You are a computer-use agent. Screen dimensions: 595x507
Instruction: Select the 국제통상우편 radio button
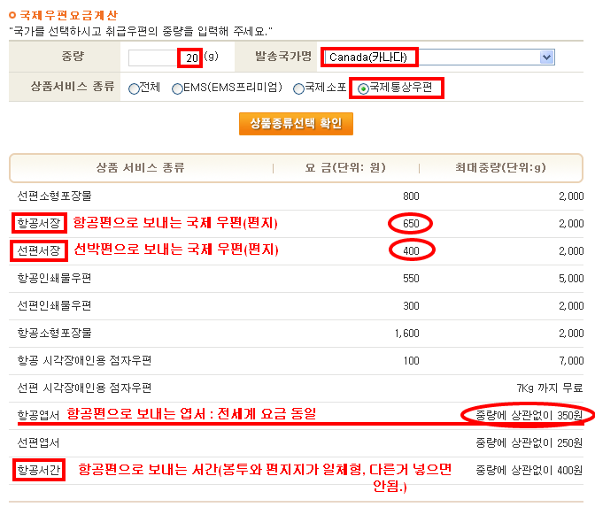[x=363, y=88]
